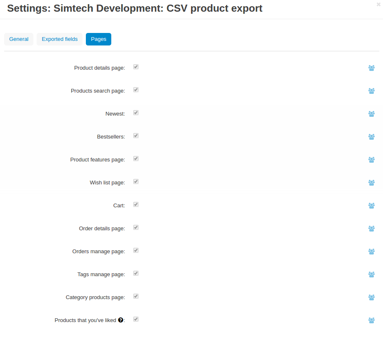Uncheck the Wish list page checkbox
The width and height of the screenshot is (383, 350).
pos(136,181)
